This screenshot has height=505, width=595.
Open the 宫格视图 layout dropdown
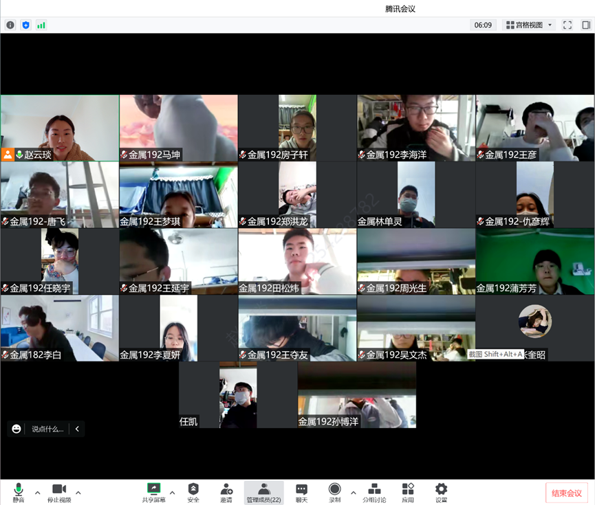coord(530,25)
